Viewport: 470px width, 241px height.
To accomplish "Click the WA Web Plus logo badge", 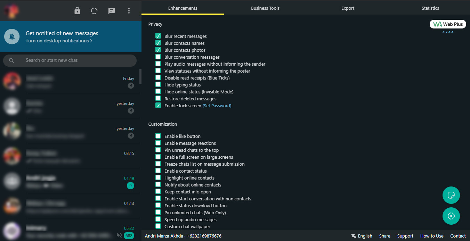I will coord(448,24).
